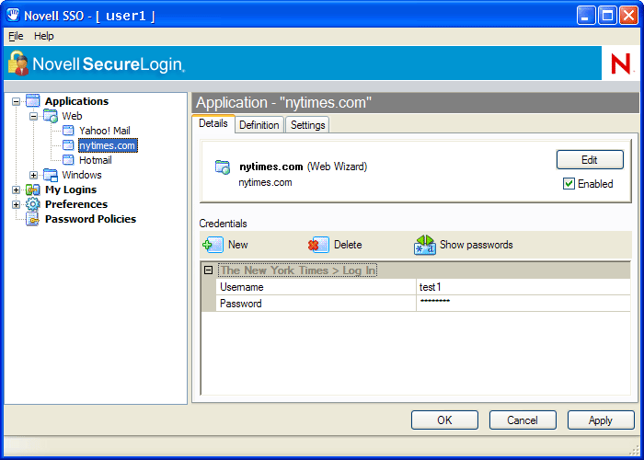644x460 pixels.
Task: Close the Novell SSO window
Action: click(628, 16)
